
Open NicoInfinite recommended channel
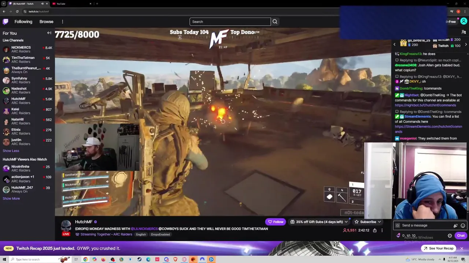[27, 168]
